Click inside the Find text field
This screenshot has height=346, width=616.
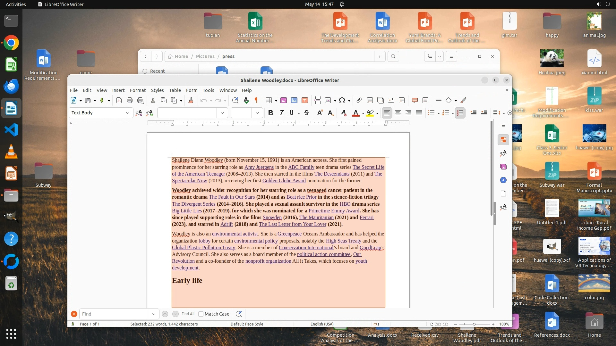tap(114, 314)
